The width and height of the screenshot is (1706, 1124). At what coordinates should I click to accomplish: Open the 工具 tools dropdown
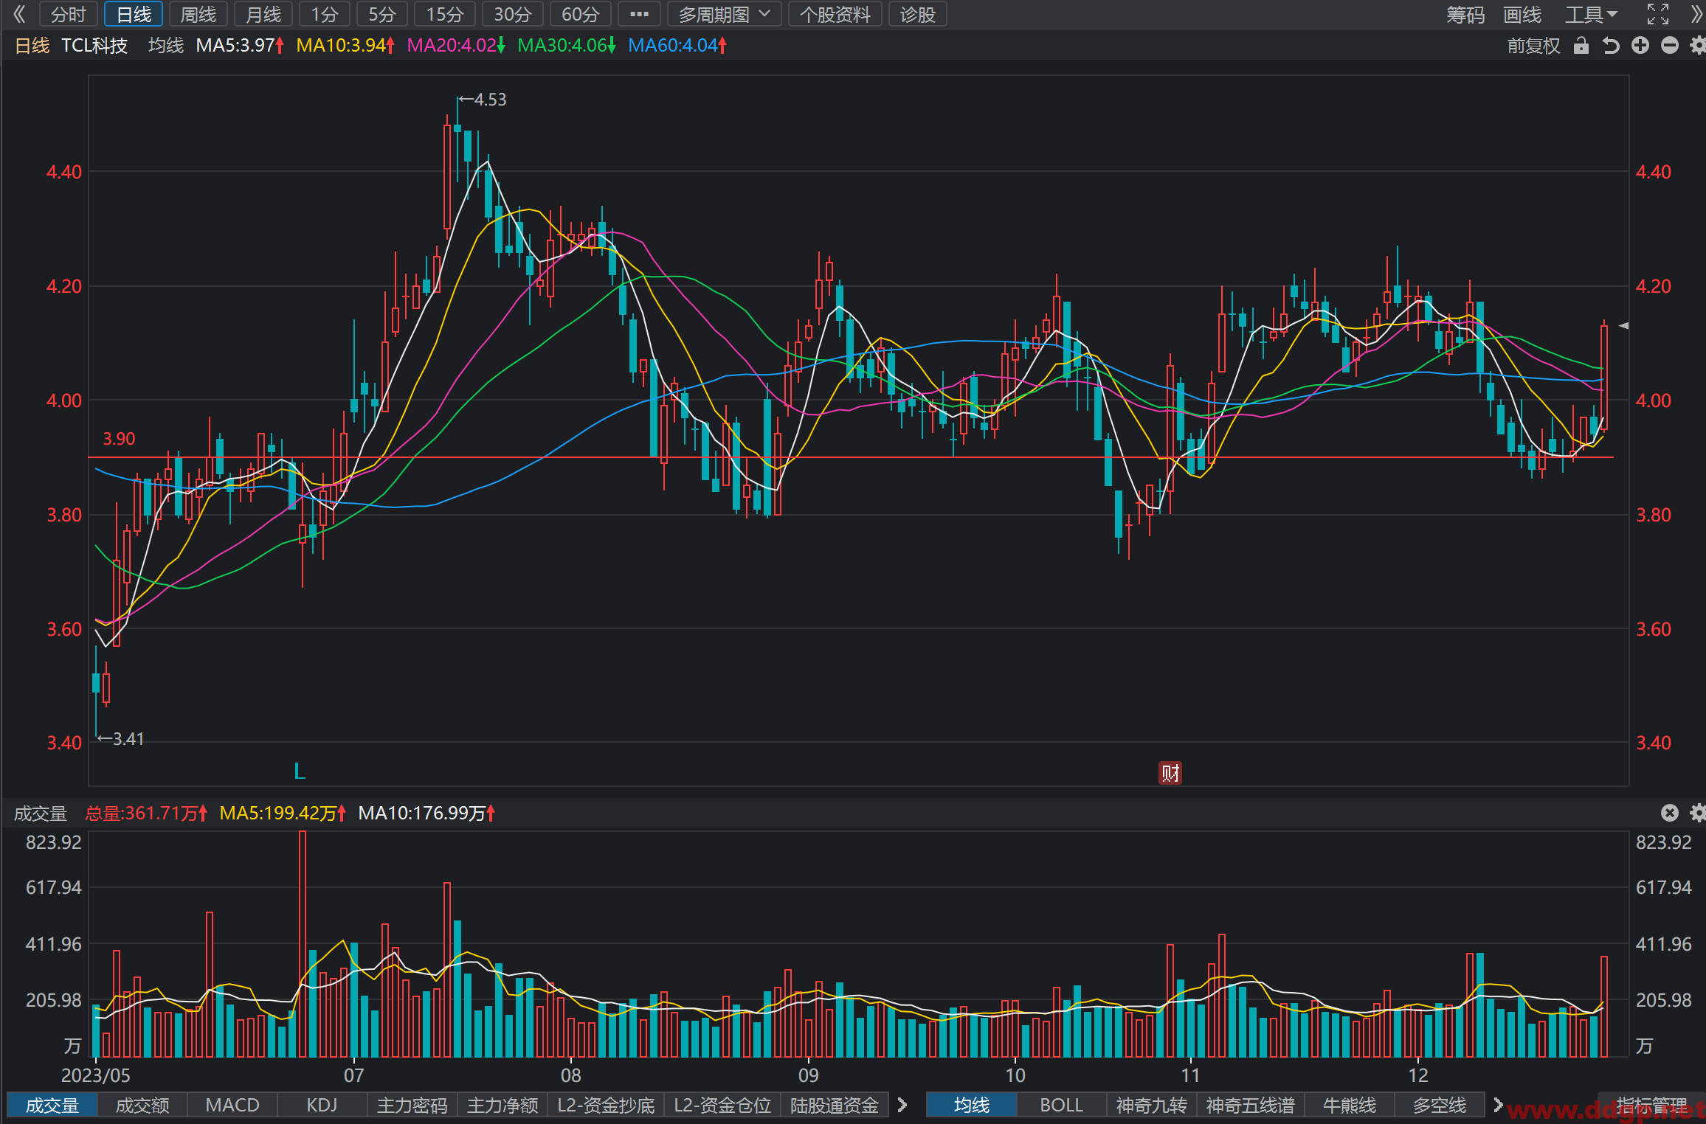1591,14
